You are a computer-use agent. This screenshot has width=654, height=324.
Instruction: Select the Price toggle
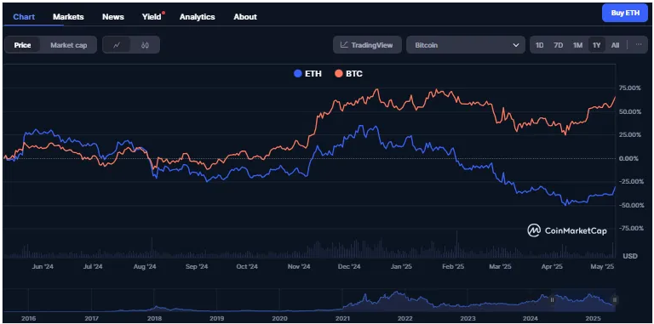pyautogui.click(x=22, y=45)
